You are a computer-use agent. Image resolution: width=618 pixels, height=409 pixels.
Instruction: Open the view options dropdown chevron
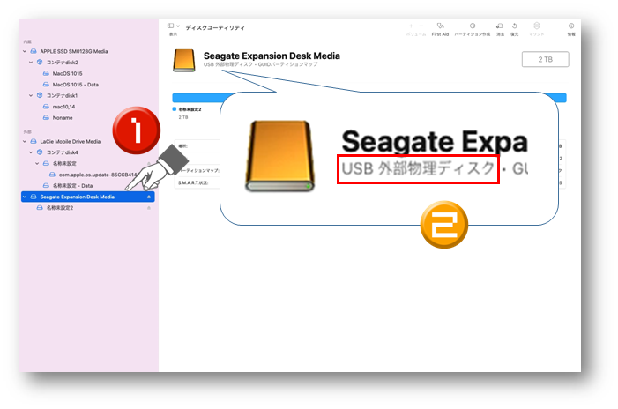point(178,26)
